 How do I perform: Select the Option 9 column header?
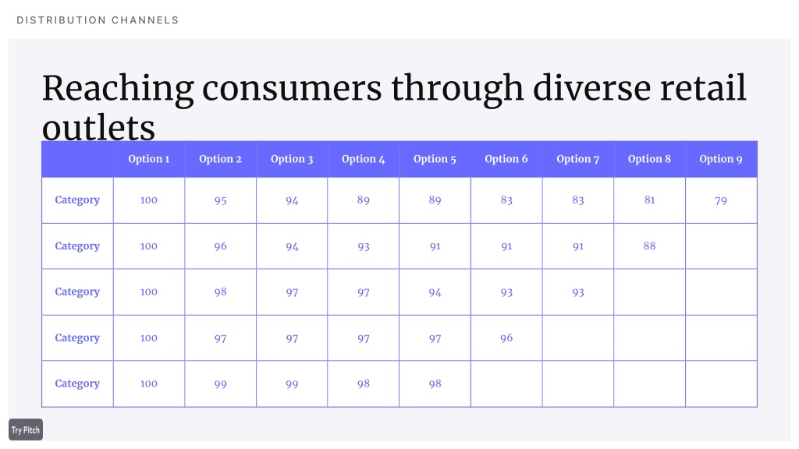tap(721, 159)
